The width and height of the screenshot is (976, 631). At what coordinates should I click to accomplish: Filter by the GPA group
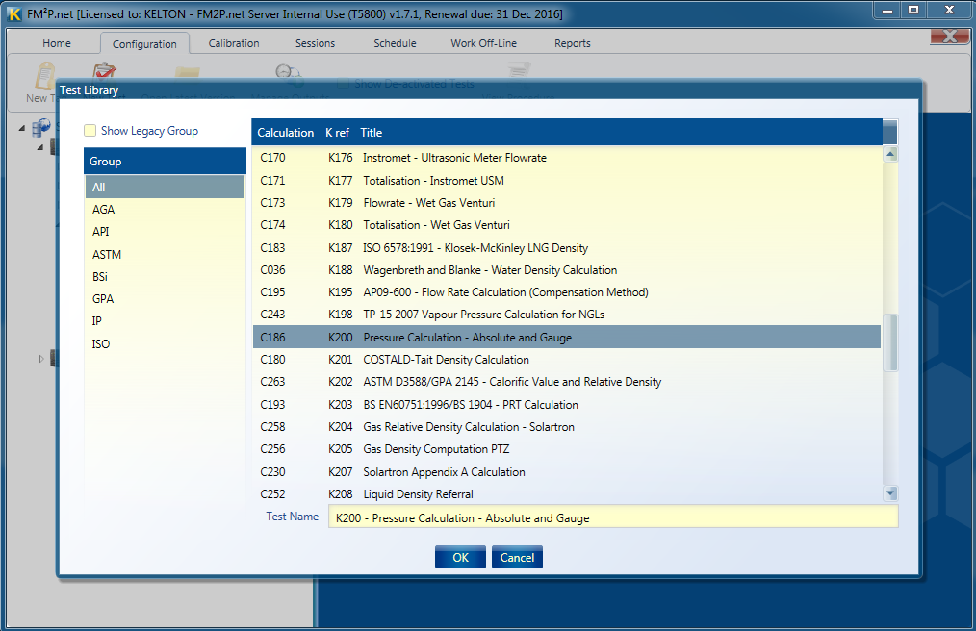click(x=165, y=299)
